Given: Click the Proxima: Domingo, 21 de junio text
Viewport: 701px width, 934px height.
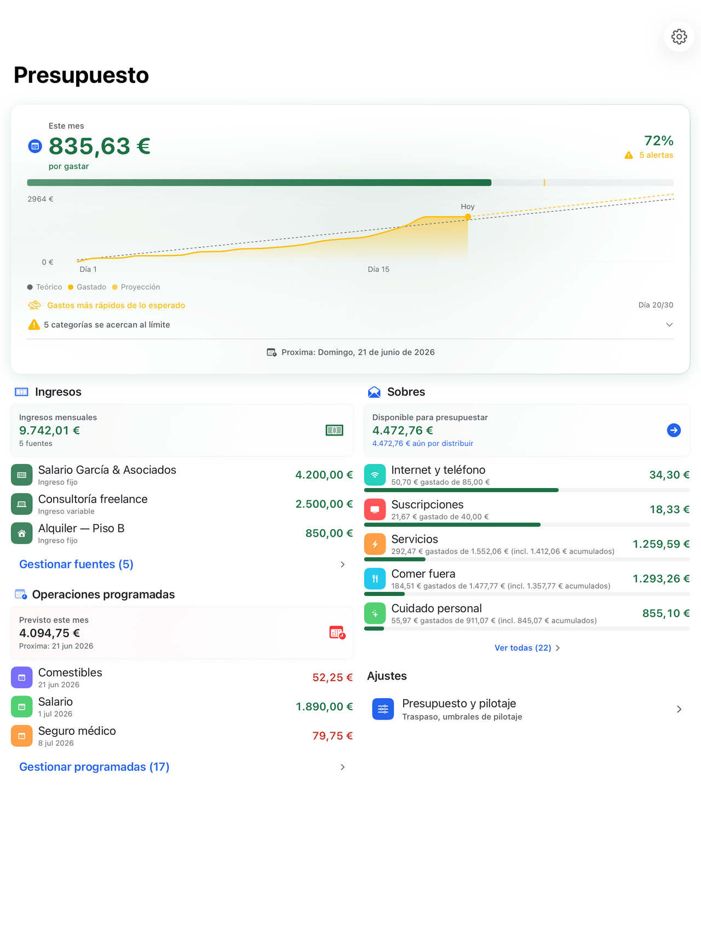Looking at the screenshot, I should click(x=358, y=352).
